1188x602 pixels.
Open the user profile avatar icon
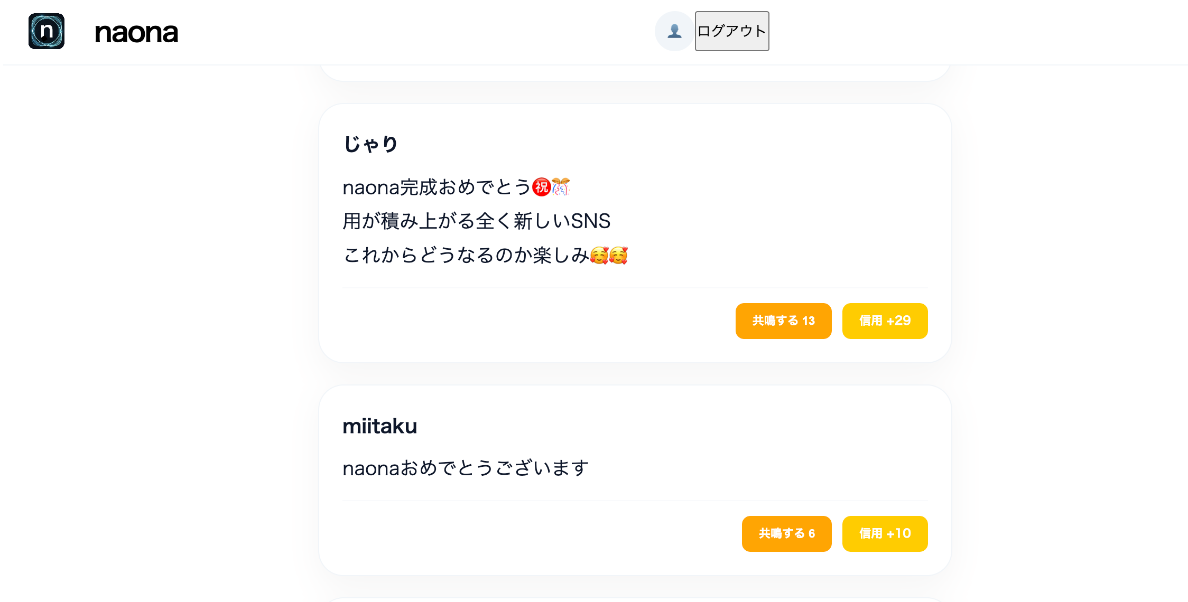[674, 31]
